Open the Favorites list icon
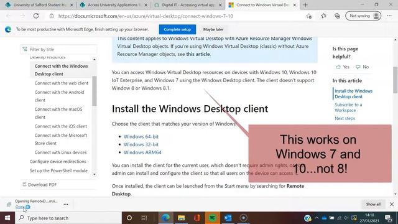This screenshot has width=398, height=224. tap(323, 16)
